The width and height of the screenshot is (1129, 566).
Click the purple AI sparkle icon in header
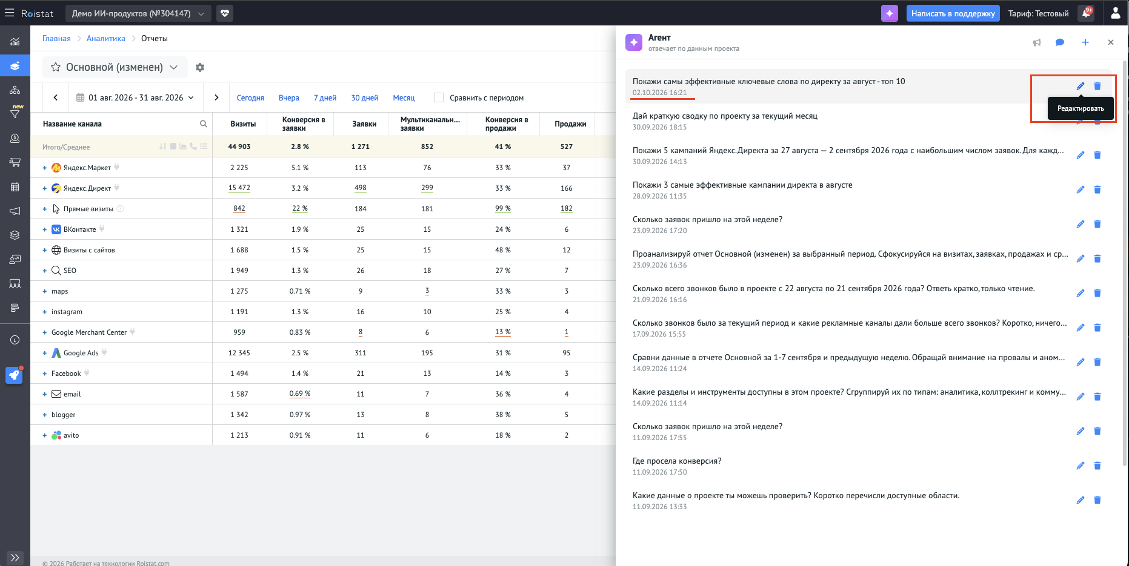pyautogui.click(x=889, y=13)
